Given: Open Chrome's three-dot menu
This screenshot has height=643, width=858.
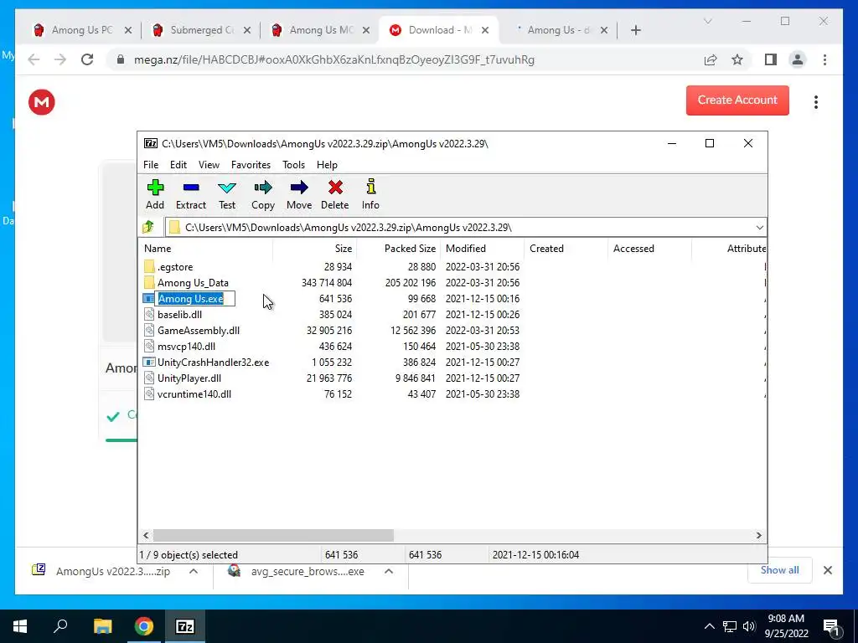Looking at the screenshot, I should click(x=824, y=59).
